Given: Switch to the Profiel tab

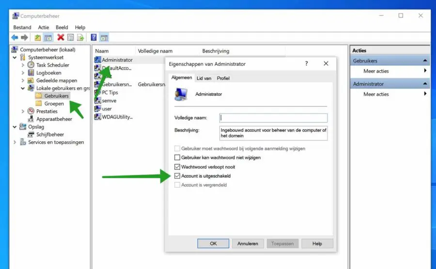Looking at the screenshot, I should click(223, 78).
